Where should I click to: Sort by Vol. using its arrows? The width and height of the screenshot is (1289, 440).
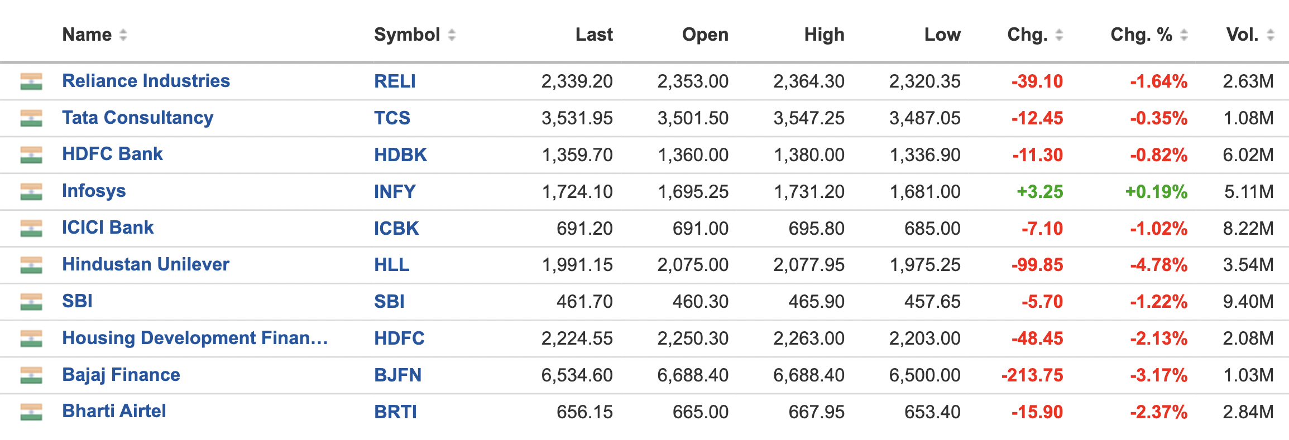pos(1271,35)
